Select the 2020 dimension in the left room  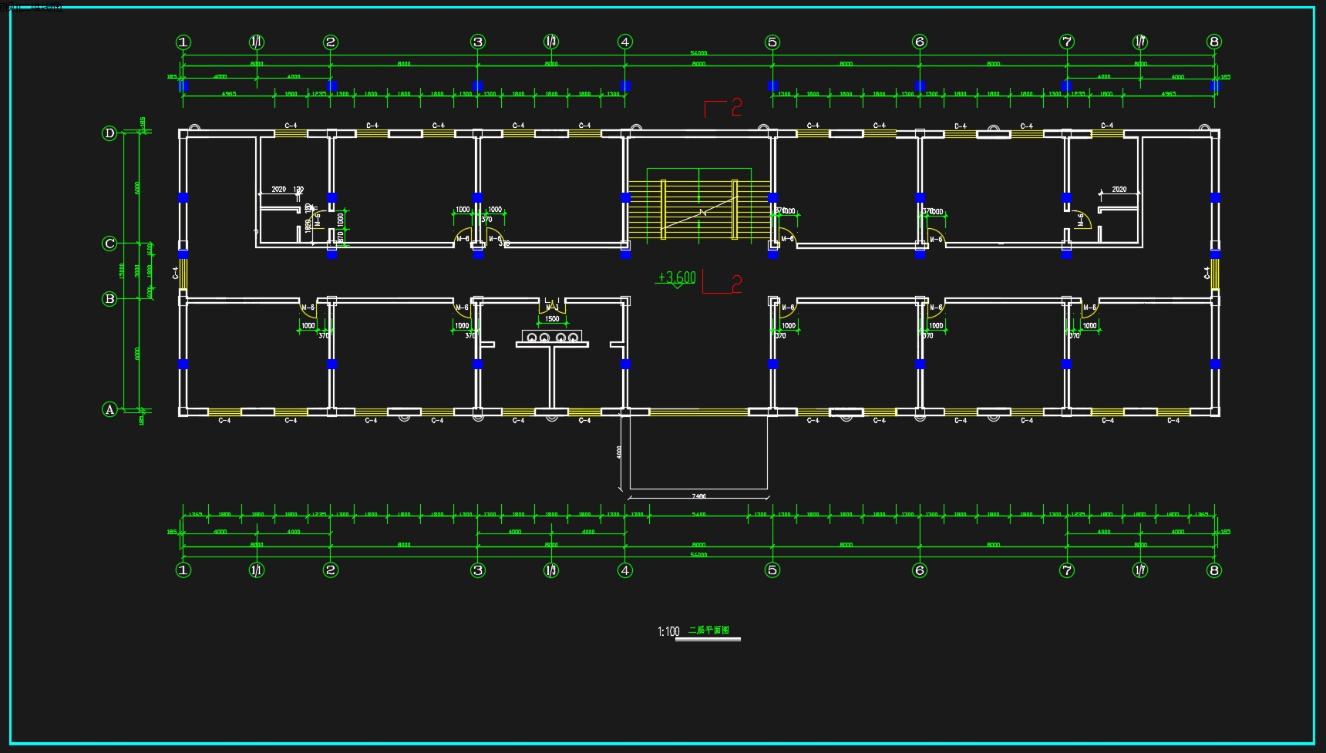(279, 189)
